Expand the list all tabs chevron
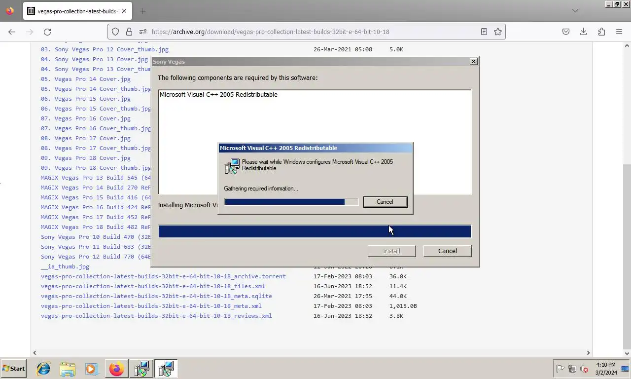631x379 pixels. click(575, 11)
